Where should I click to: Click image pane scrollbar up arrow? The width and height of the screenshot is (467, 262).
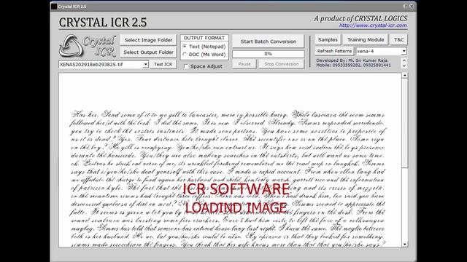[404, 76]
